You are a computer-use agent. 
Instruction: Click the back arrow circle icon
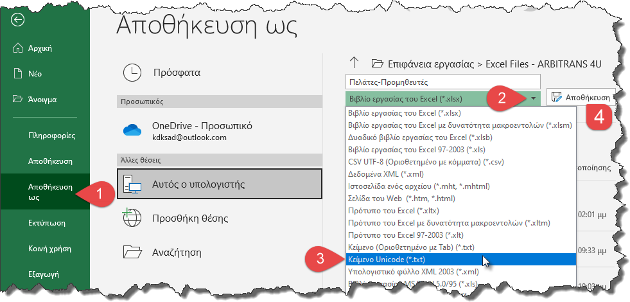click(x=18, y=20)
